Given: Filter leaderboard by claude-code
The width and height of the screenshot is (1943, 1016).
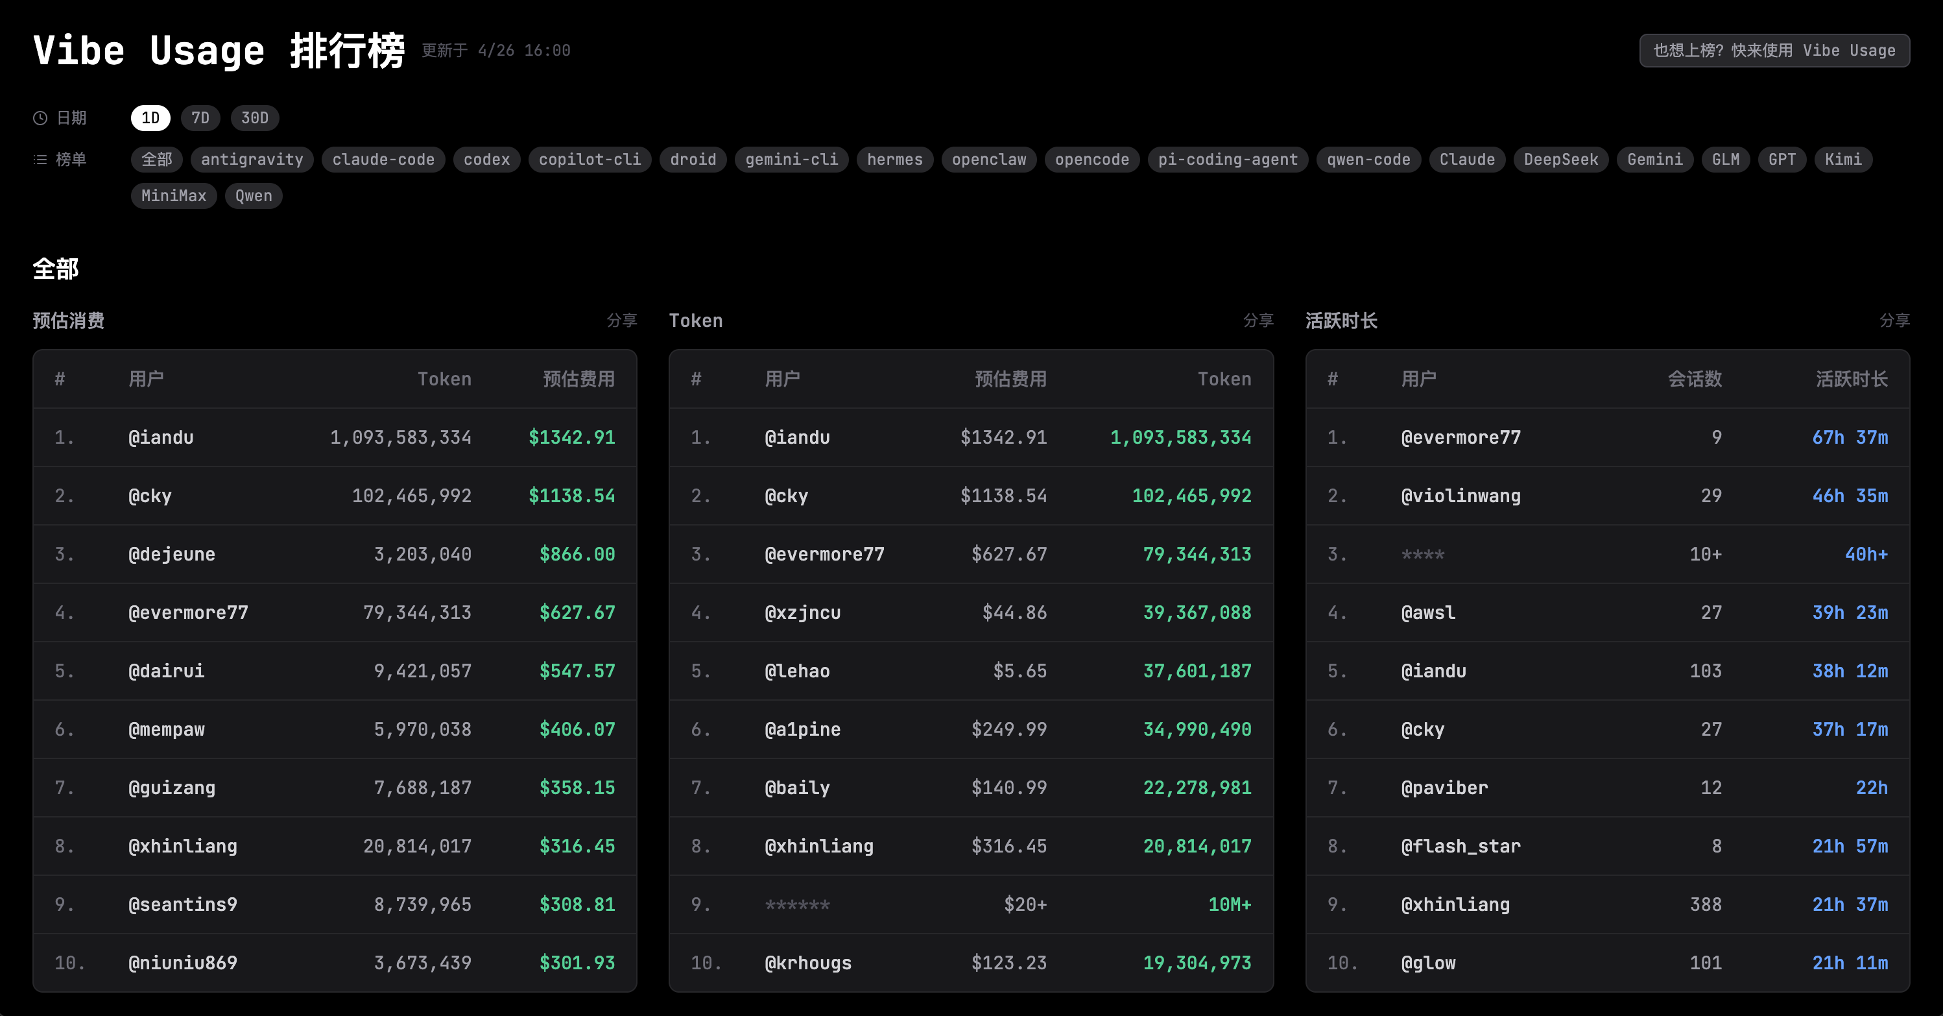Looking at the screenshot, I should 383,159.
